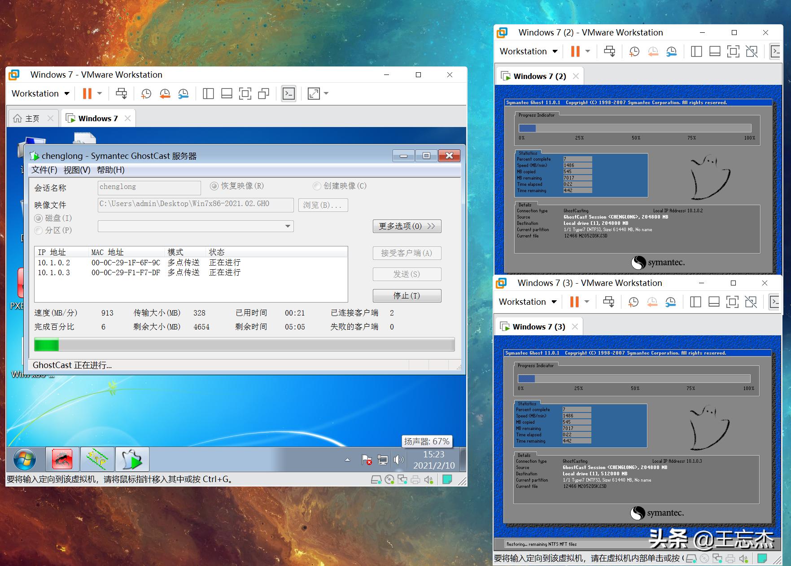
Task: Click the GhostCast transfer progress bar
Action: [x=245, y=344]
